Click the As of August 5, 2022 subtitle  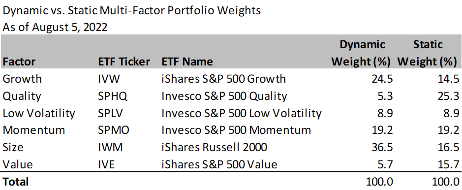coord(55,28)
